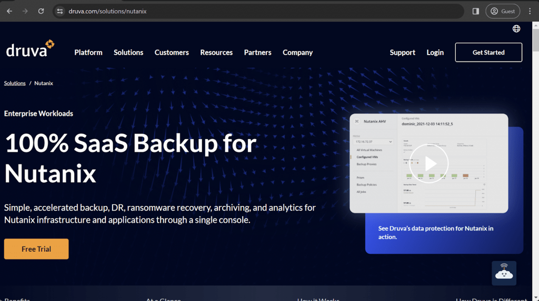
Task: Play the Nutanix demo video
Action: (428, 163)
